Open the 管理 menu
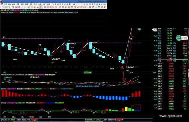 coord(31,4)
